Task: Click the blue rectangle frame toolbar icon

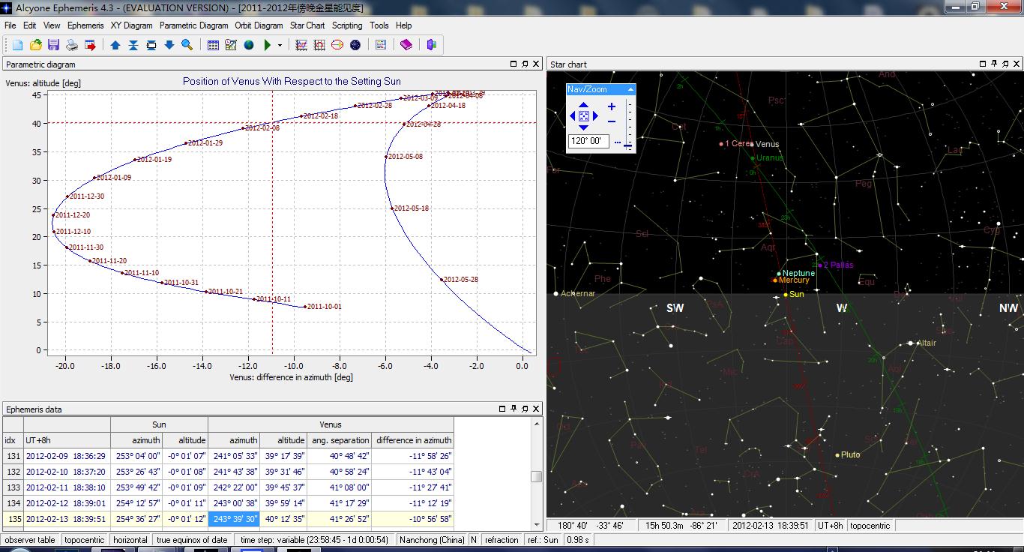Action: [151, 45]
